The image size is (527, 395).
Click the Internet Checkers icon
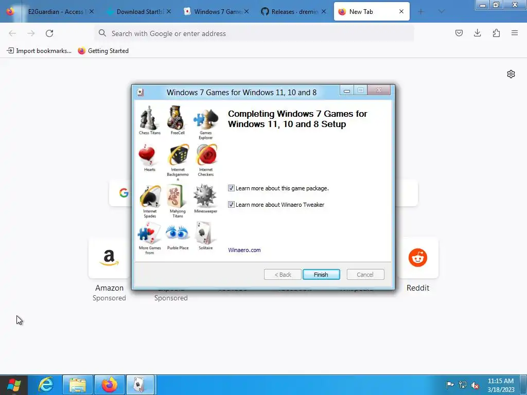click(206, 155)
